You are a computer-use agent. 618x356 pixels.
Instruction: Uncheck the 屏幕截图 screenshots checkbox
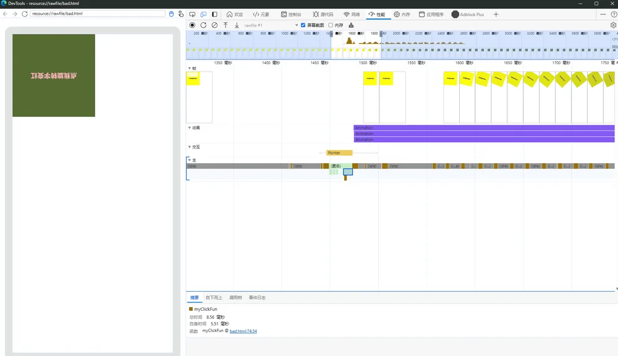click(x=303, y=25)
